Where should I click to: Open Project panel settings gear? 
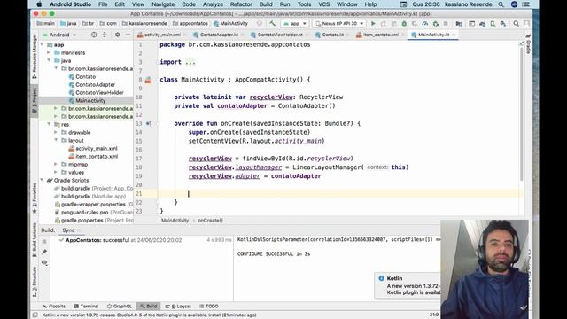coord(118,35)
